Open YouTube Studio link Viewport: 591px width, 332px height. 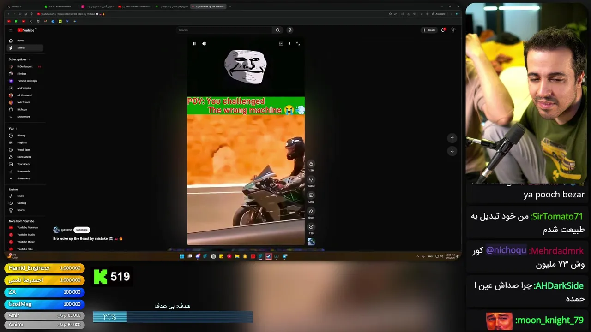point(25,235)
